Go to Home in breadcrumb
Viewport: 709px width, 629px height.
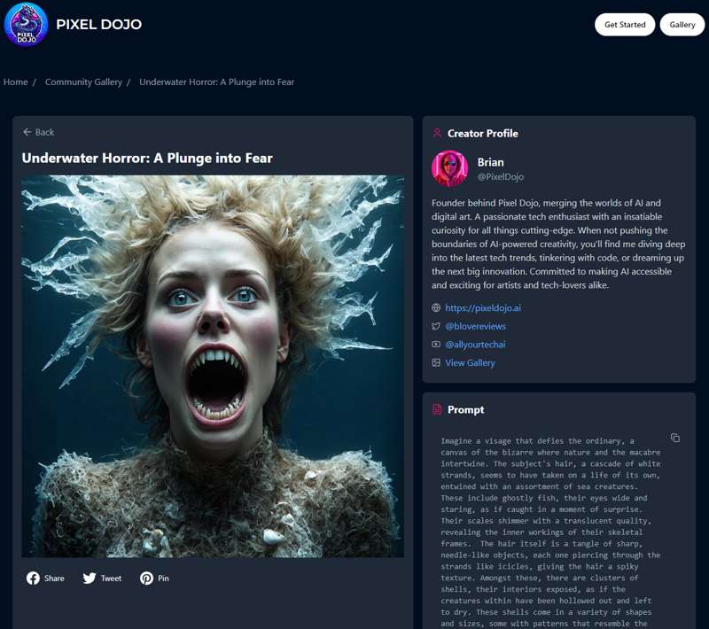click(16, 82)
